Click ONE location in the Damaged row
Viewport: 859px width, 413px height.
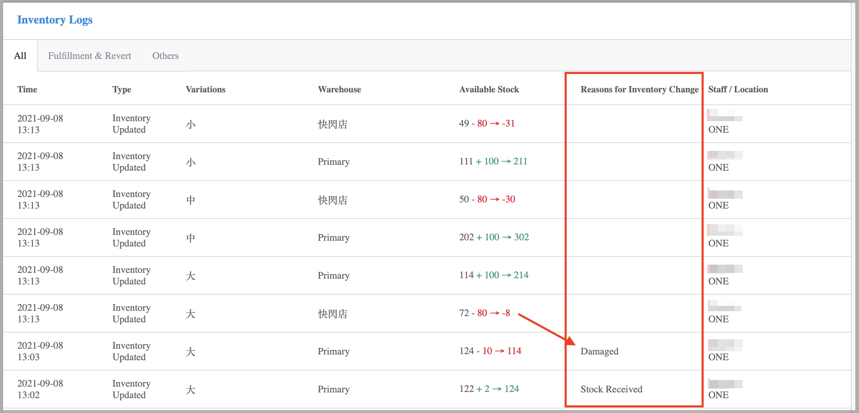[718, 357]
